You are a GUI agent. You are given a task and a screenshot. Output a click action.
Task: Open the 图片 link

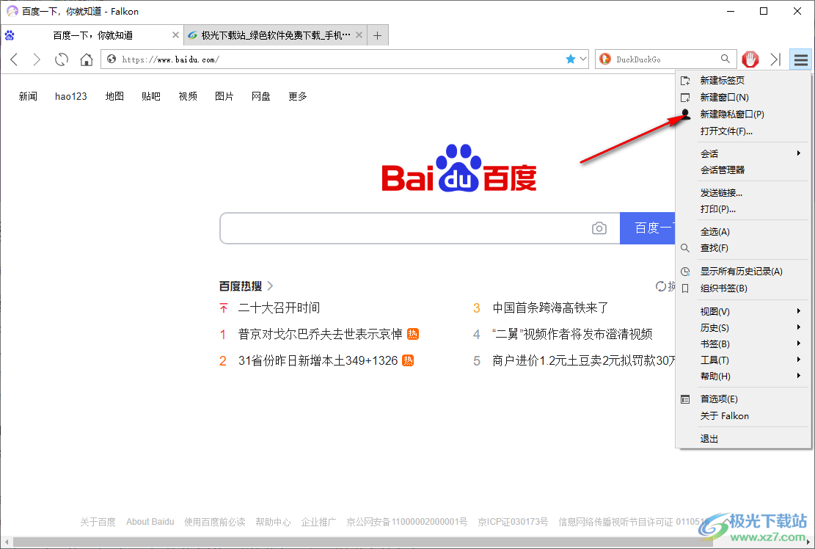[x=224, y=96]
